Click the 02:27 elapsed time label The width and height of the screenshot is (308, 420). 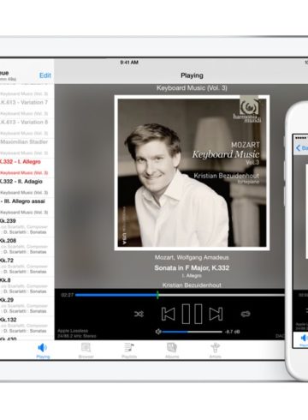coord(68,295)
